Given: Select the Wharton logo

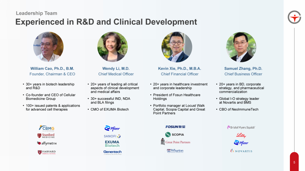Looking at the screenshot, I should pos(175,151).
